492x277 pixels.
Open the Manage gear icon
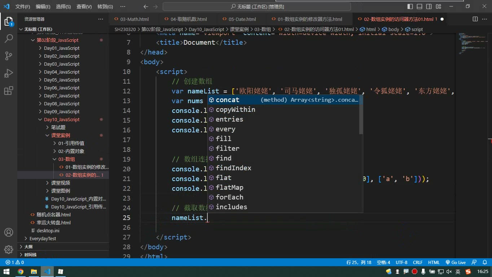pos(9,250)
